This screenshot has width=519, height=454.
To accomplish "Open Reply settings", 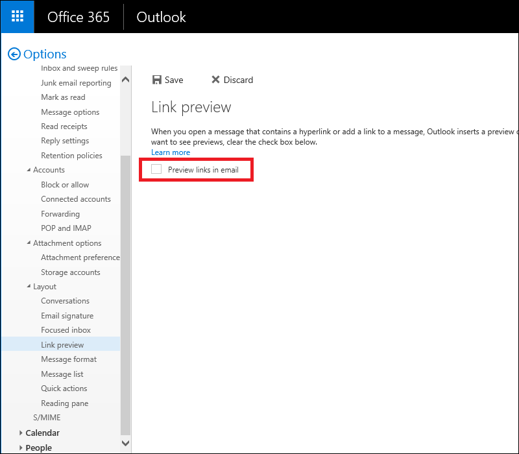I will [x=65, y=141].
